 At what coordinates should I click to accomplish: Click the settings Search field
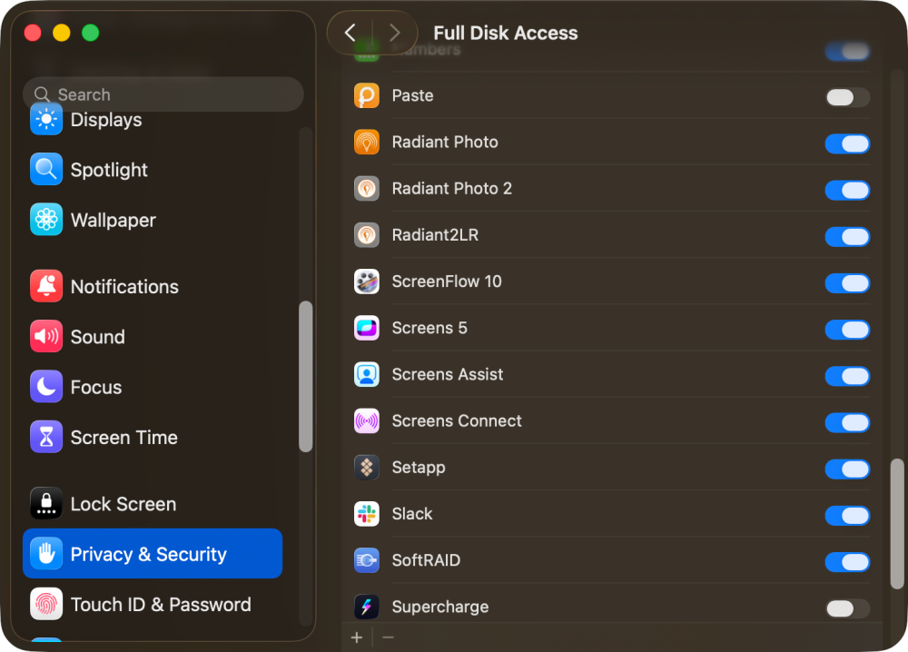coord(163,94)
